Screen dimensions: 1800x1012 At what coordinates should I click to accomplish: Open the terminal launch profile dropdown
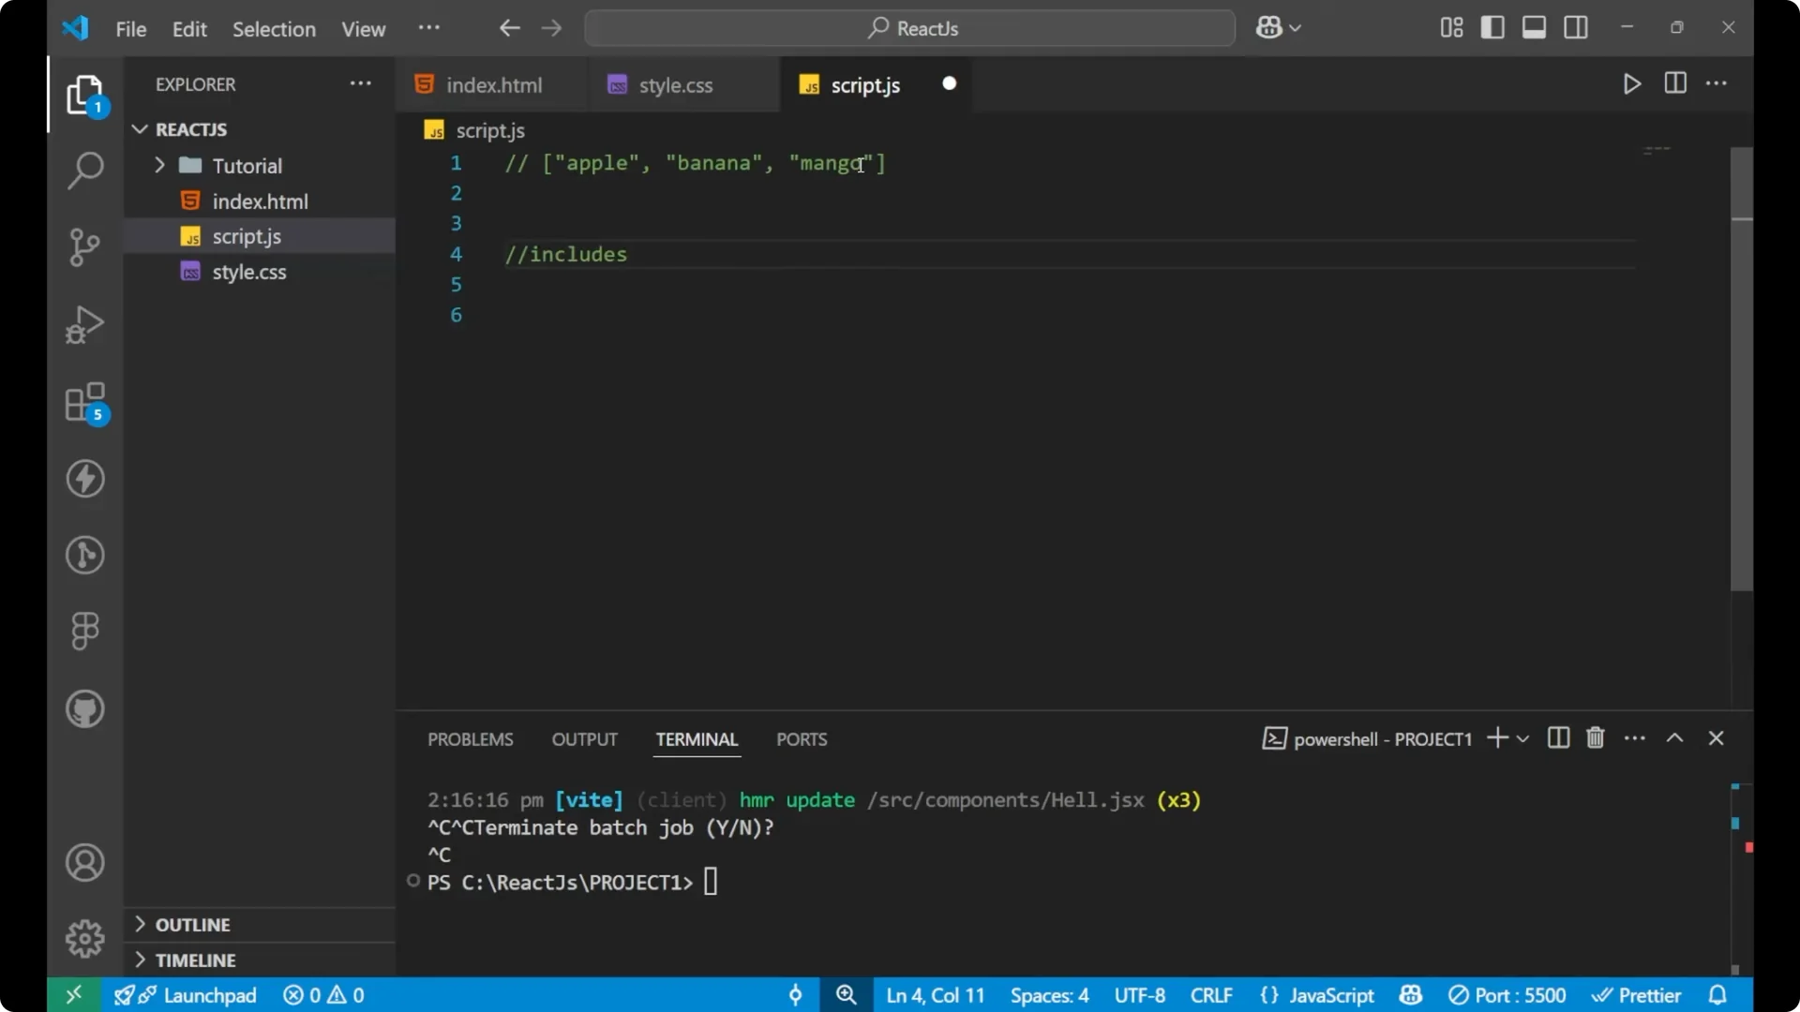click(x=1521, y=738)
